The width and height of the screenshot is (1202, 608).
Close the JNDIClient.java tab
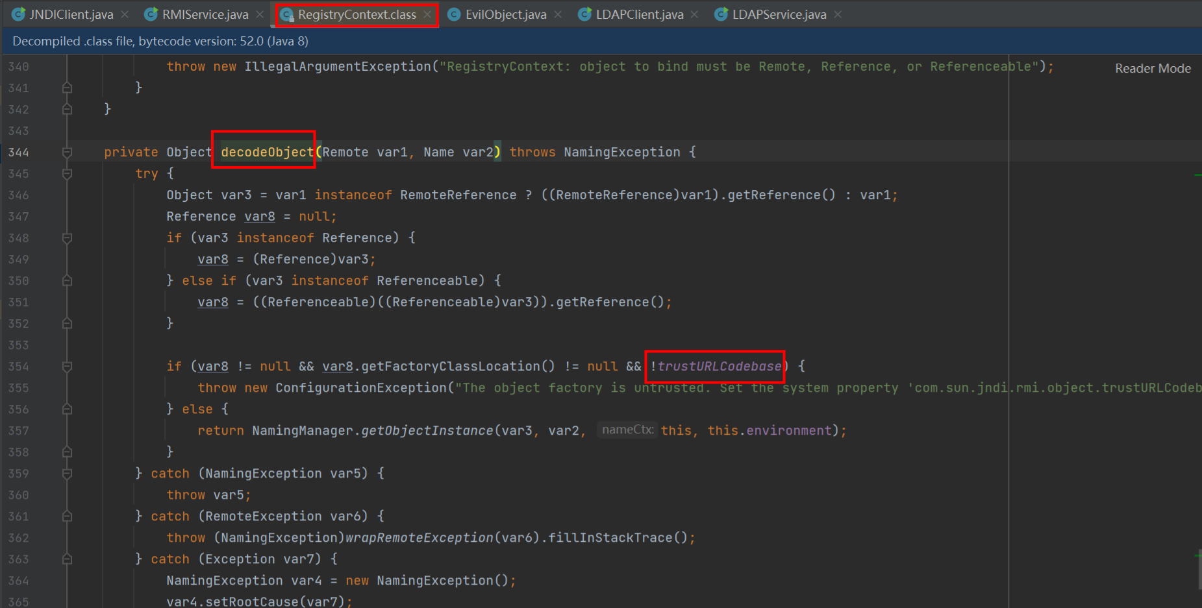tap(125, 14)
